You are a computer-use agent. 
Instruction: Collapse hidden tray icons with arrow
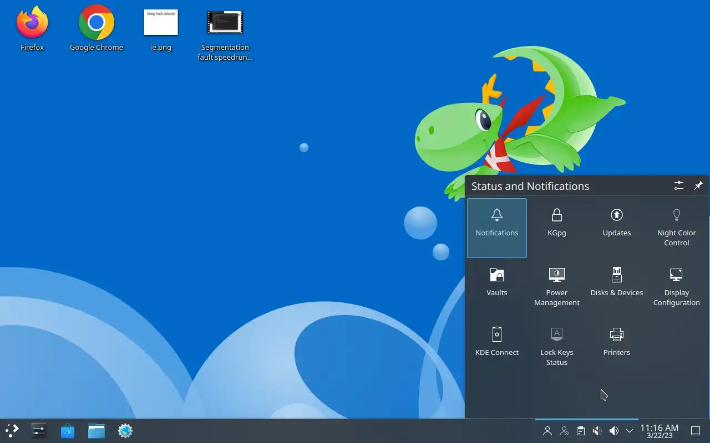pyautogui.click(x=630, y=431)
